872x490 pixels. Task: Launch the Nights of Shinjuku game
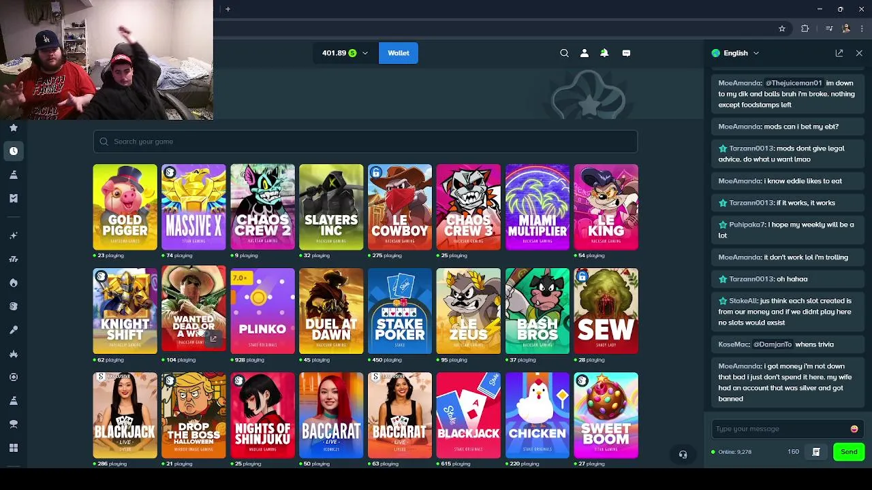coord(262,415)
